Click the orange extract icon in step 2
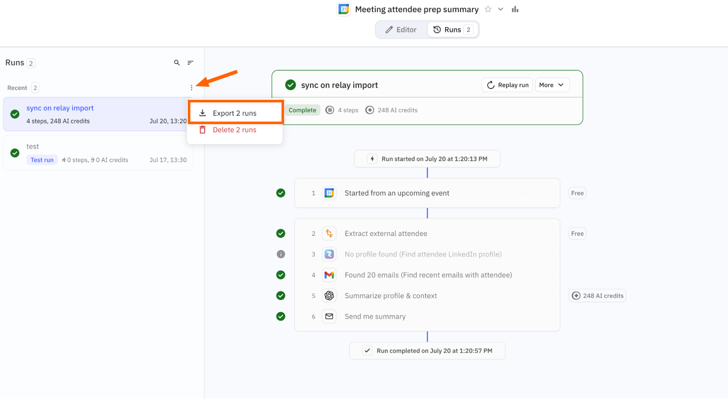Image resolution: width=728 pixels, height=399 pixels. point(329,234)
